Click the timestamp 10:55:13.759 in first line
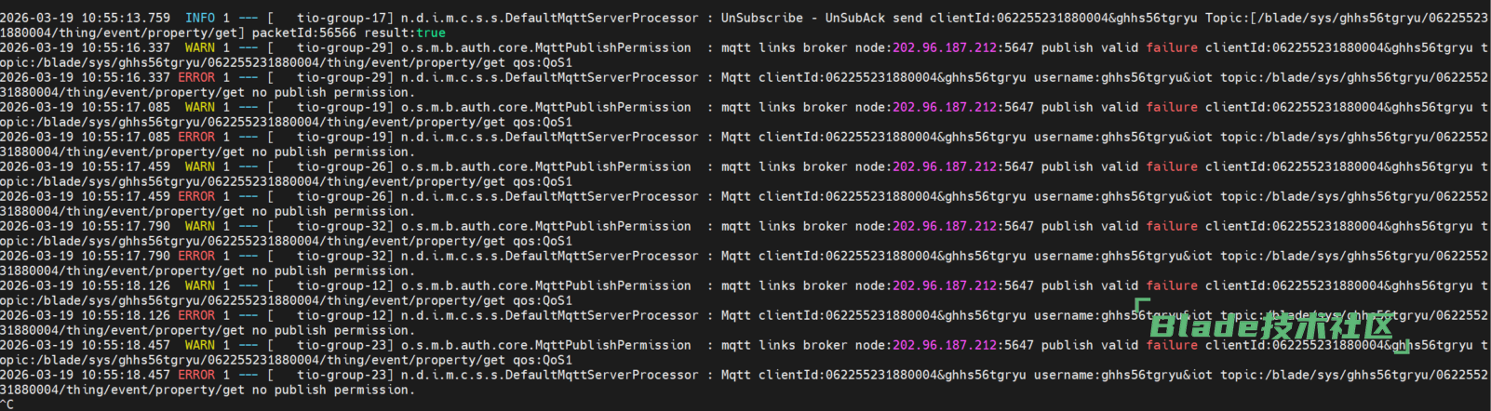The height and width of the screenshot is (411, 1491). 126,18
